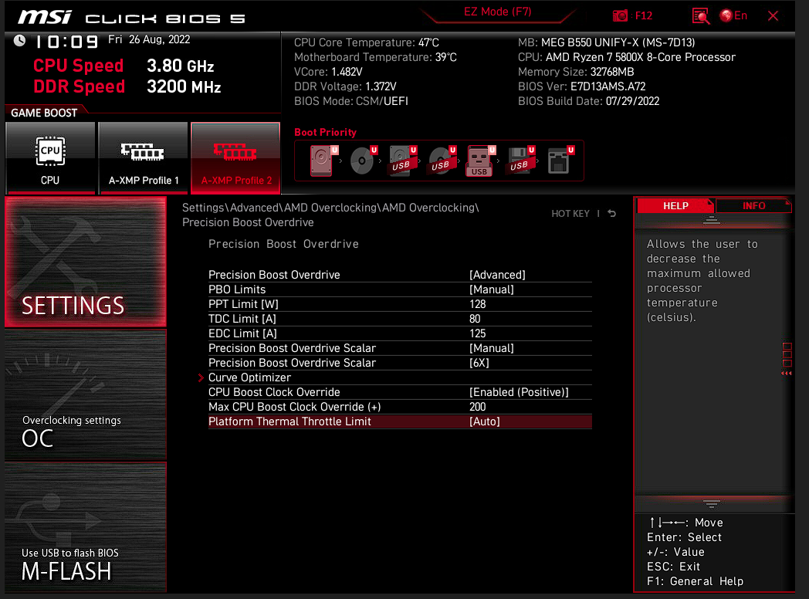The width and height of the screenshot is (809, 599).
Task: Switch to EZ Mode (F7)
Action: click(x=497, y=12)
